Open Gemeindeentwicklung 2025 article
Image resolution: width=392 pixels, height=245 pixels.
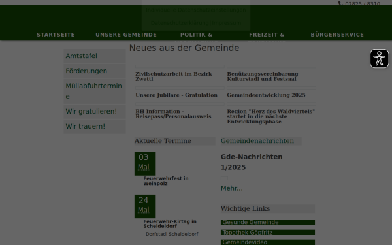(266, 95)
